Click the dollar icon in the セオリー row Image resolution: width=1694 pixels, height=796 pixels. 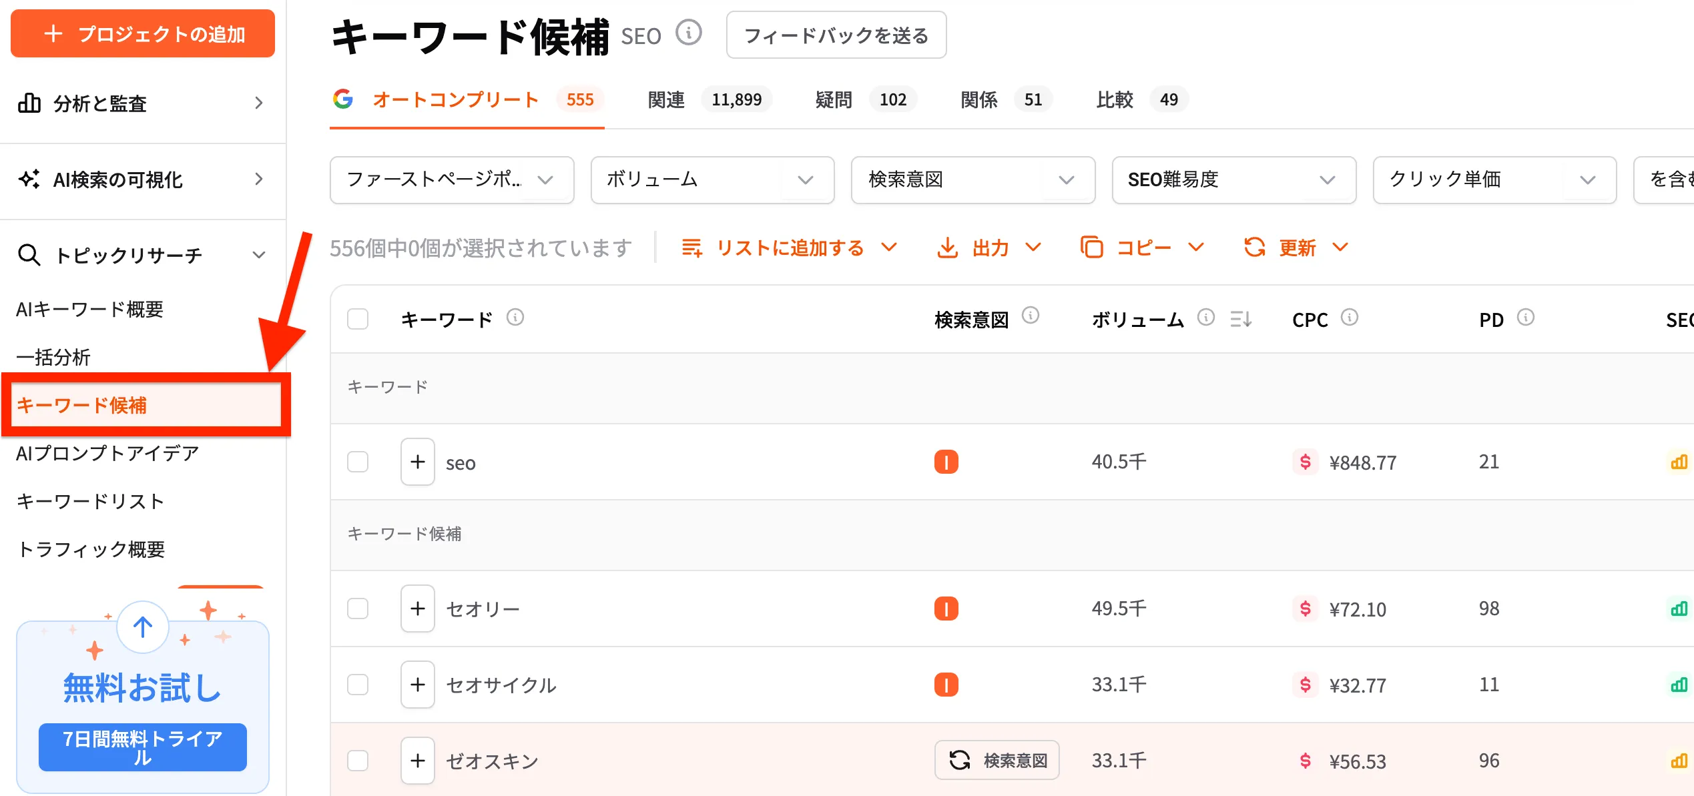[1306, 609]
